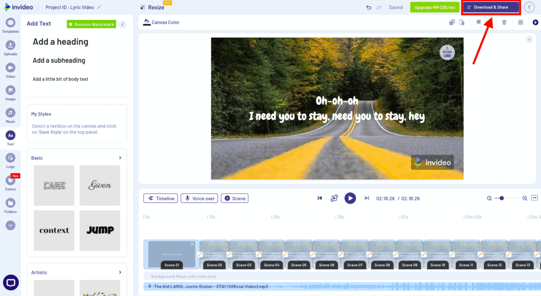Skip to the next scene
This screenshot has height=296, width=541.
(367, 198)
